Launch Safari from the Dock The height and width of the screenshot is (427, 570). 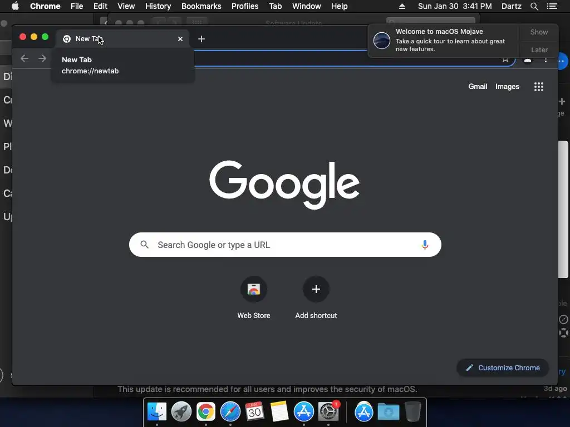[230, 412]
